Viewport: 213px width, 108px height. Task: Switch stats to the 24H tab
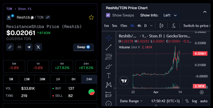89,79
